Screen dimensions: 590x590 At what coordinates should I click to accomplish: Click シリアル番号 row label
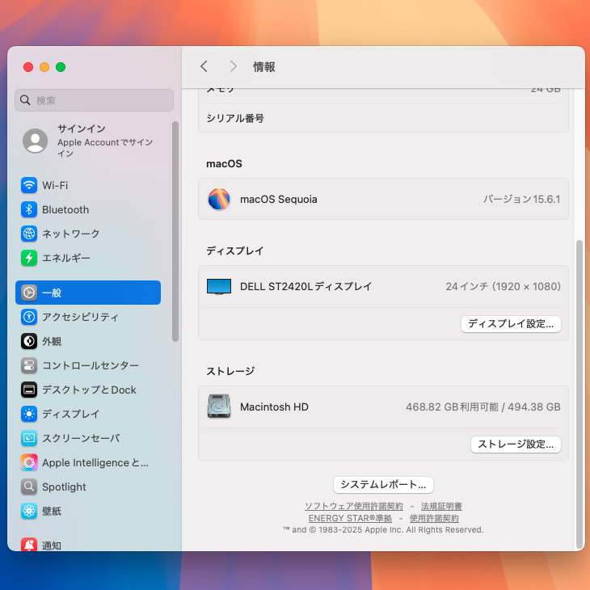pyautogui.click(x=235, y=118)
